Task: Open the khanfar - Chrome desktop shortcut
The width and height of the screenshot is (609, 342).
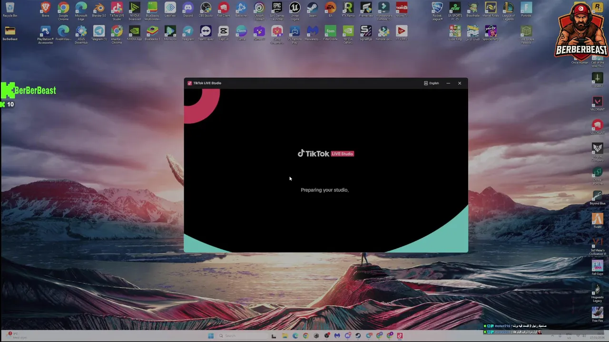Action: pos(117,35)
